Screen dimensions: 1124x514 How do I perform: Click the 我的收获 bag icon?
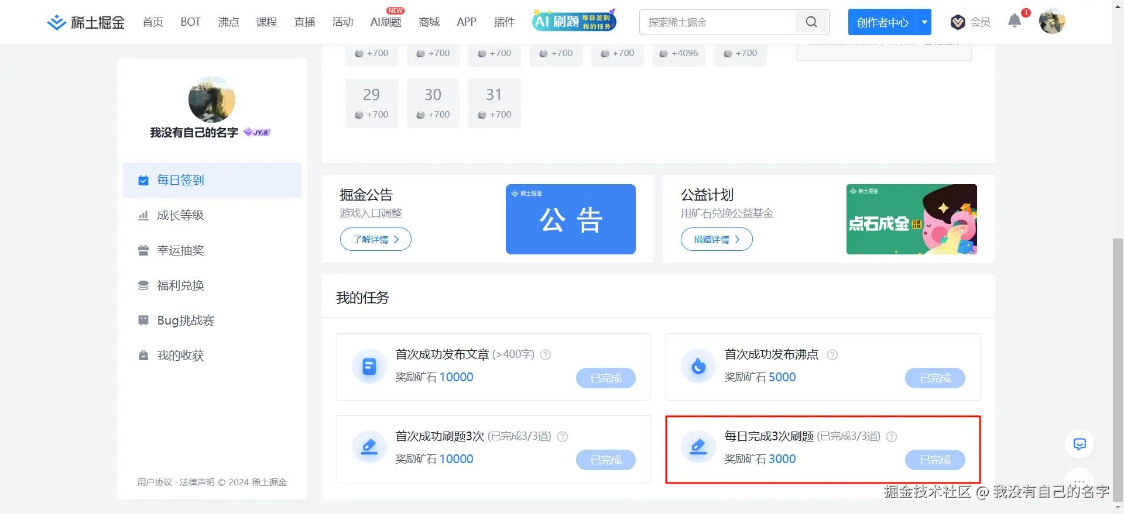pos(143,356)
